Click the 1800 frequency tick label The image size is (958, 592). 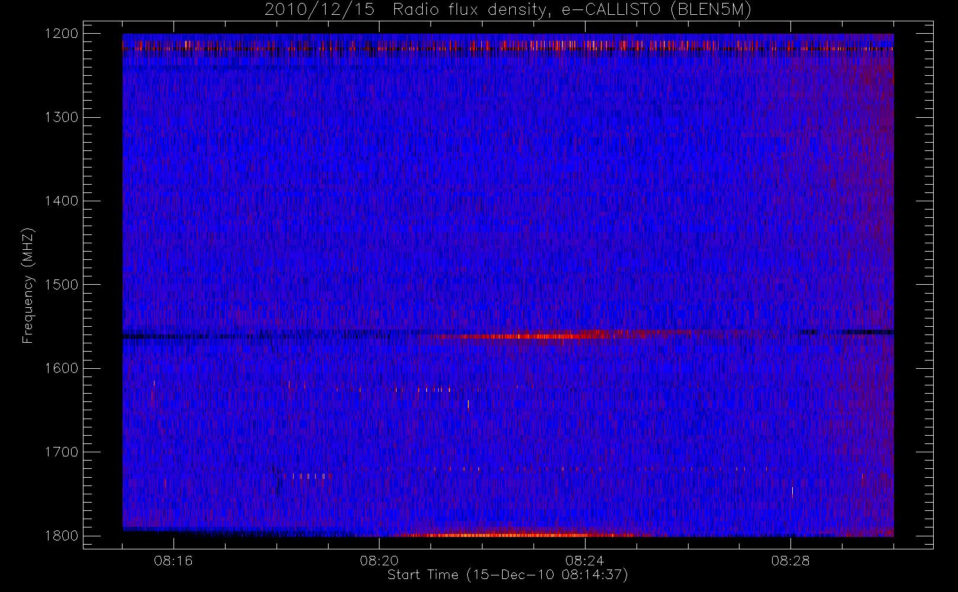click(62, 536)
